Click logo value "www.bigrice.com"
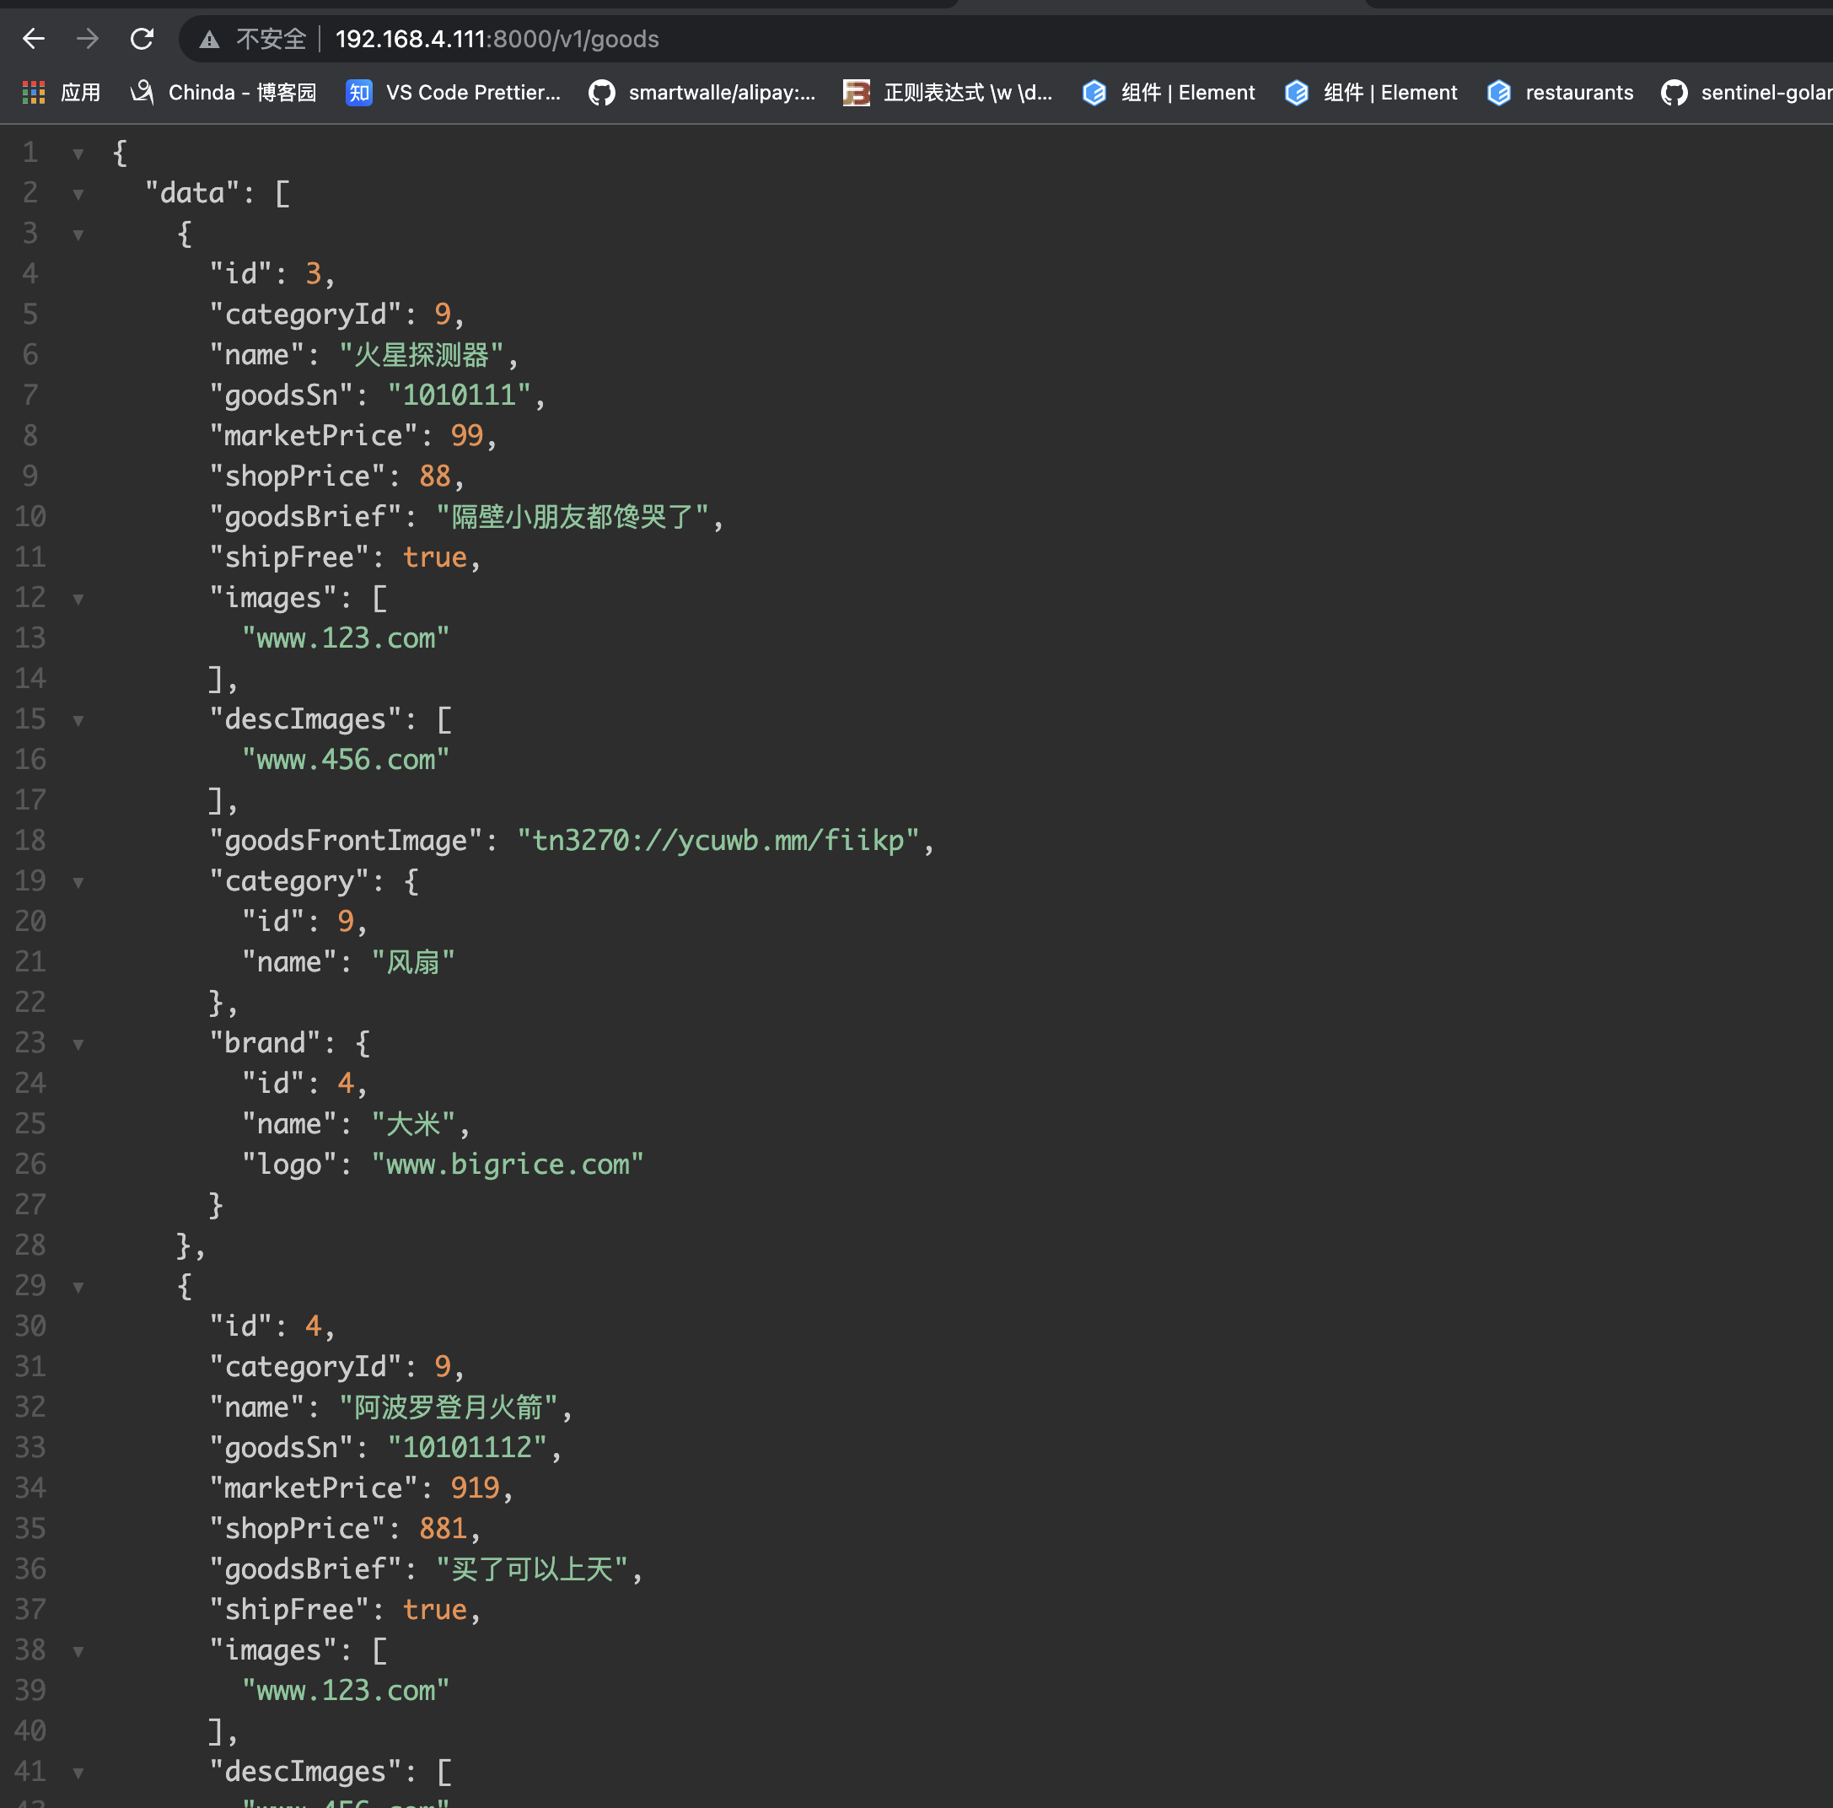 pos(508,1165)
